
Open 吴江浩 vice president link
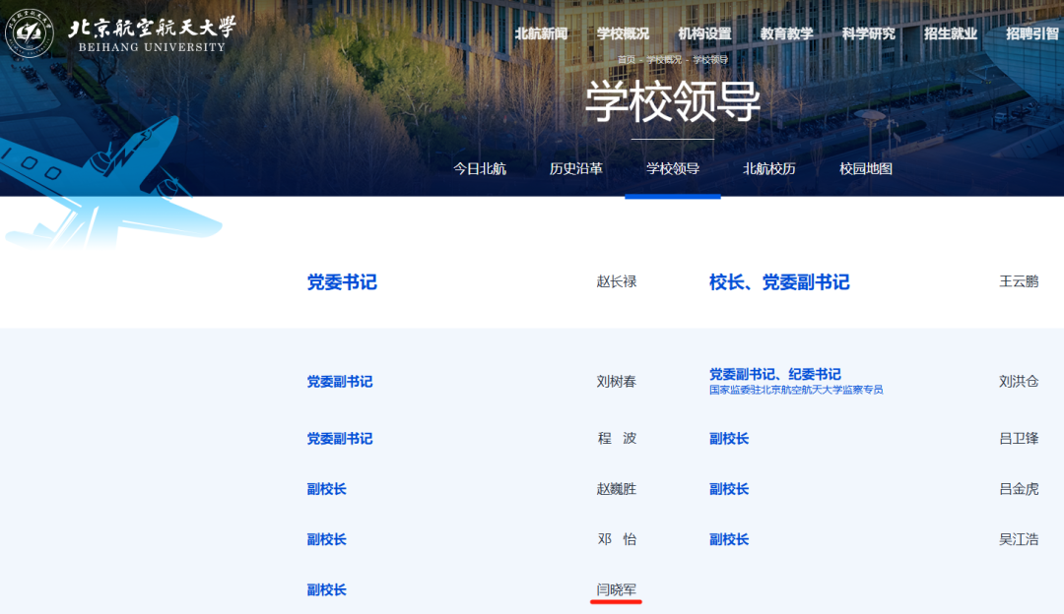coord(1019,539)
